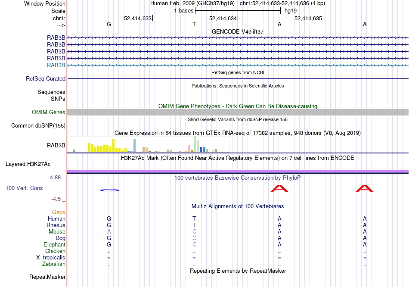
Task: Click the tallest yellow bar in GTEx chart
Action: 114,146
